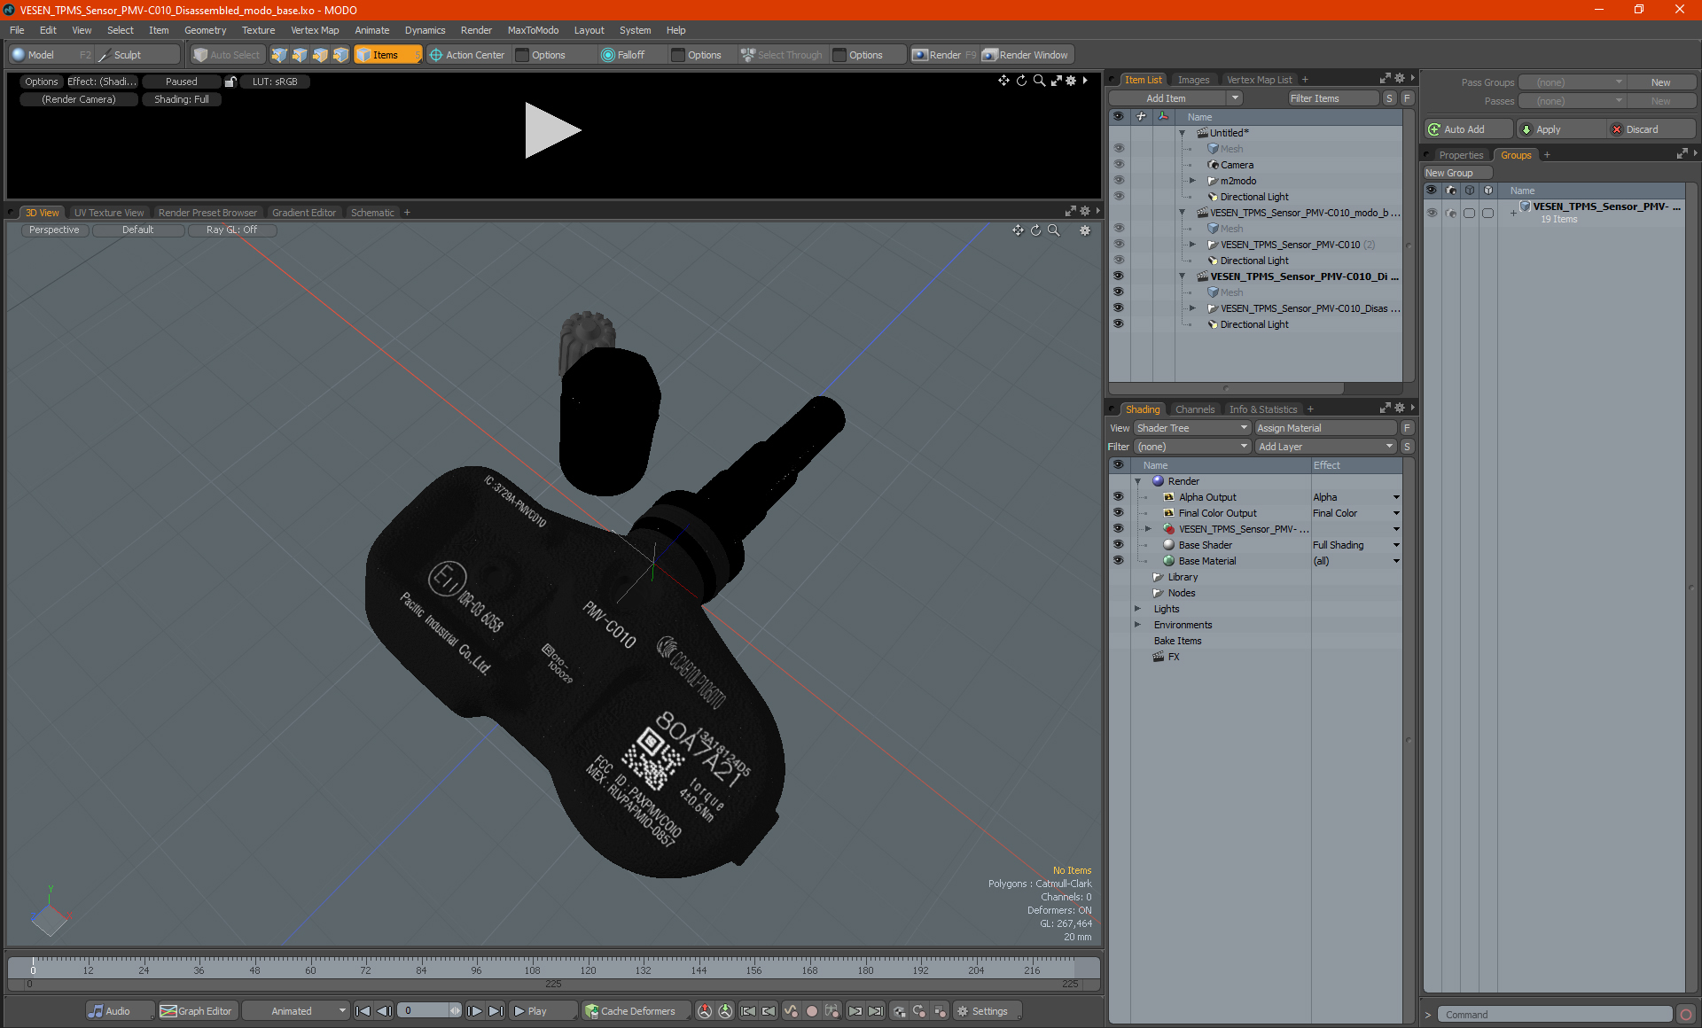Switch to Schematic tab
Viewport: 1702px width, 1028px height.
tap(372, 213)
